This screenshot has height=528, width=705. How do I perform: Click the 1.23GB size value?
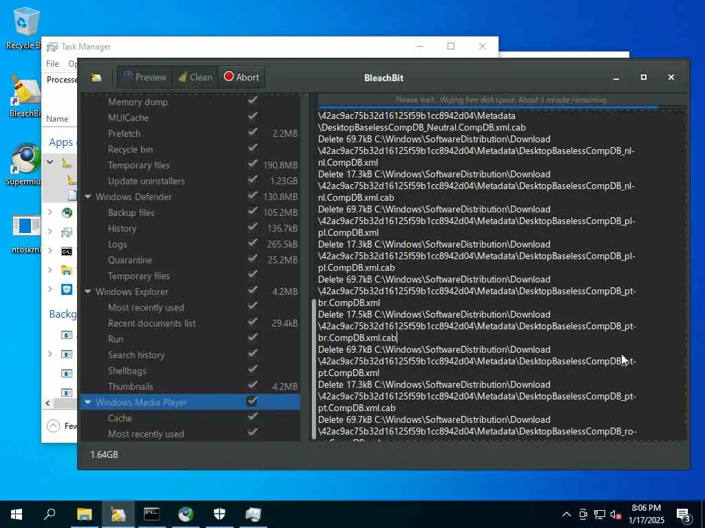(x=284, y=181)
